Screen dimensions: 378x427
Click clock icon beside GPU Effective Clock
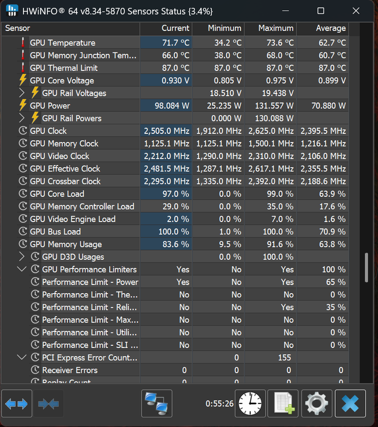[x=23, y=168]
